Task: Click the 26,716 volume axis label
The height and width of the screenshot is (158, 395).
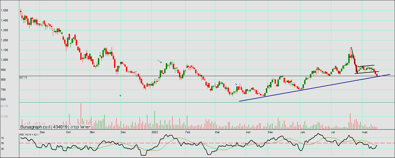Action: pos(4,106)
